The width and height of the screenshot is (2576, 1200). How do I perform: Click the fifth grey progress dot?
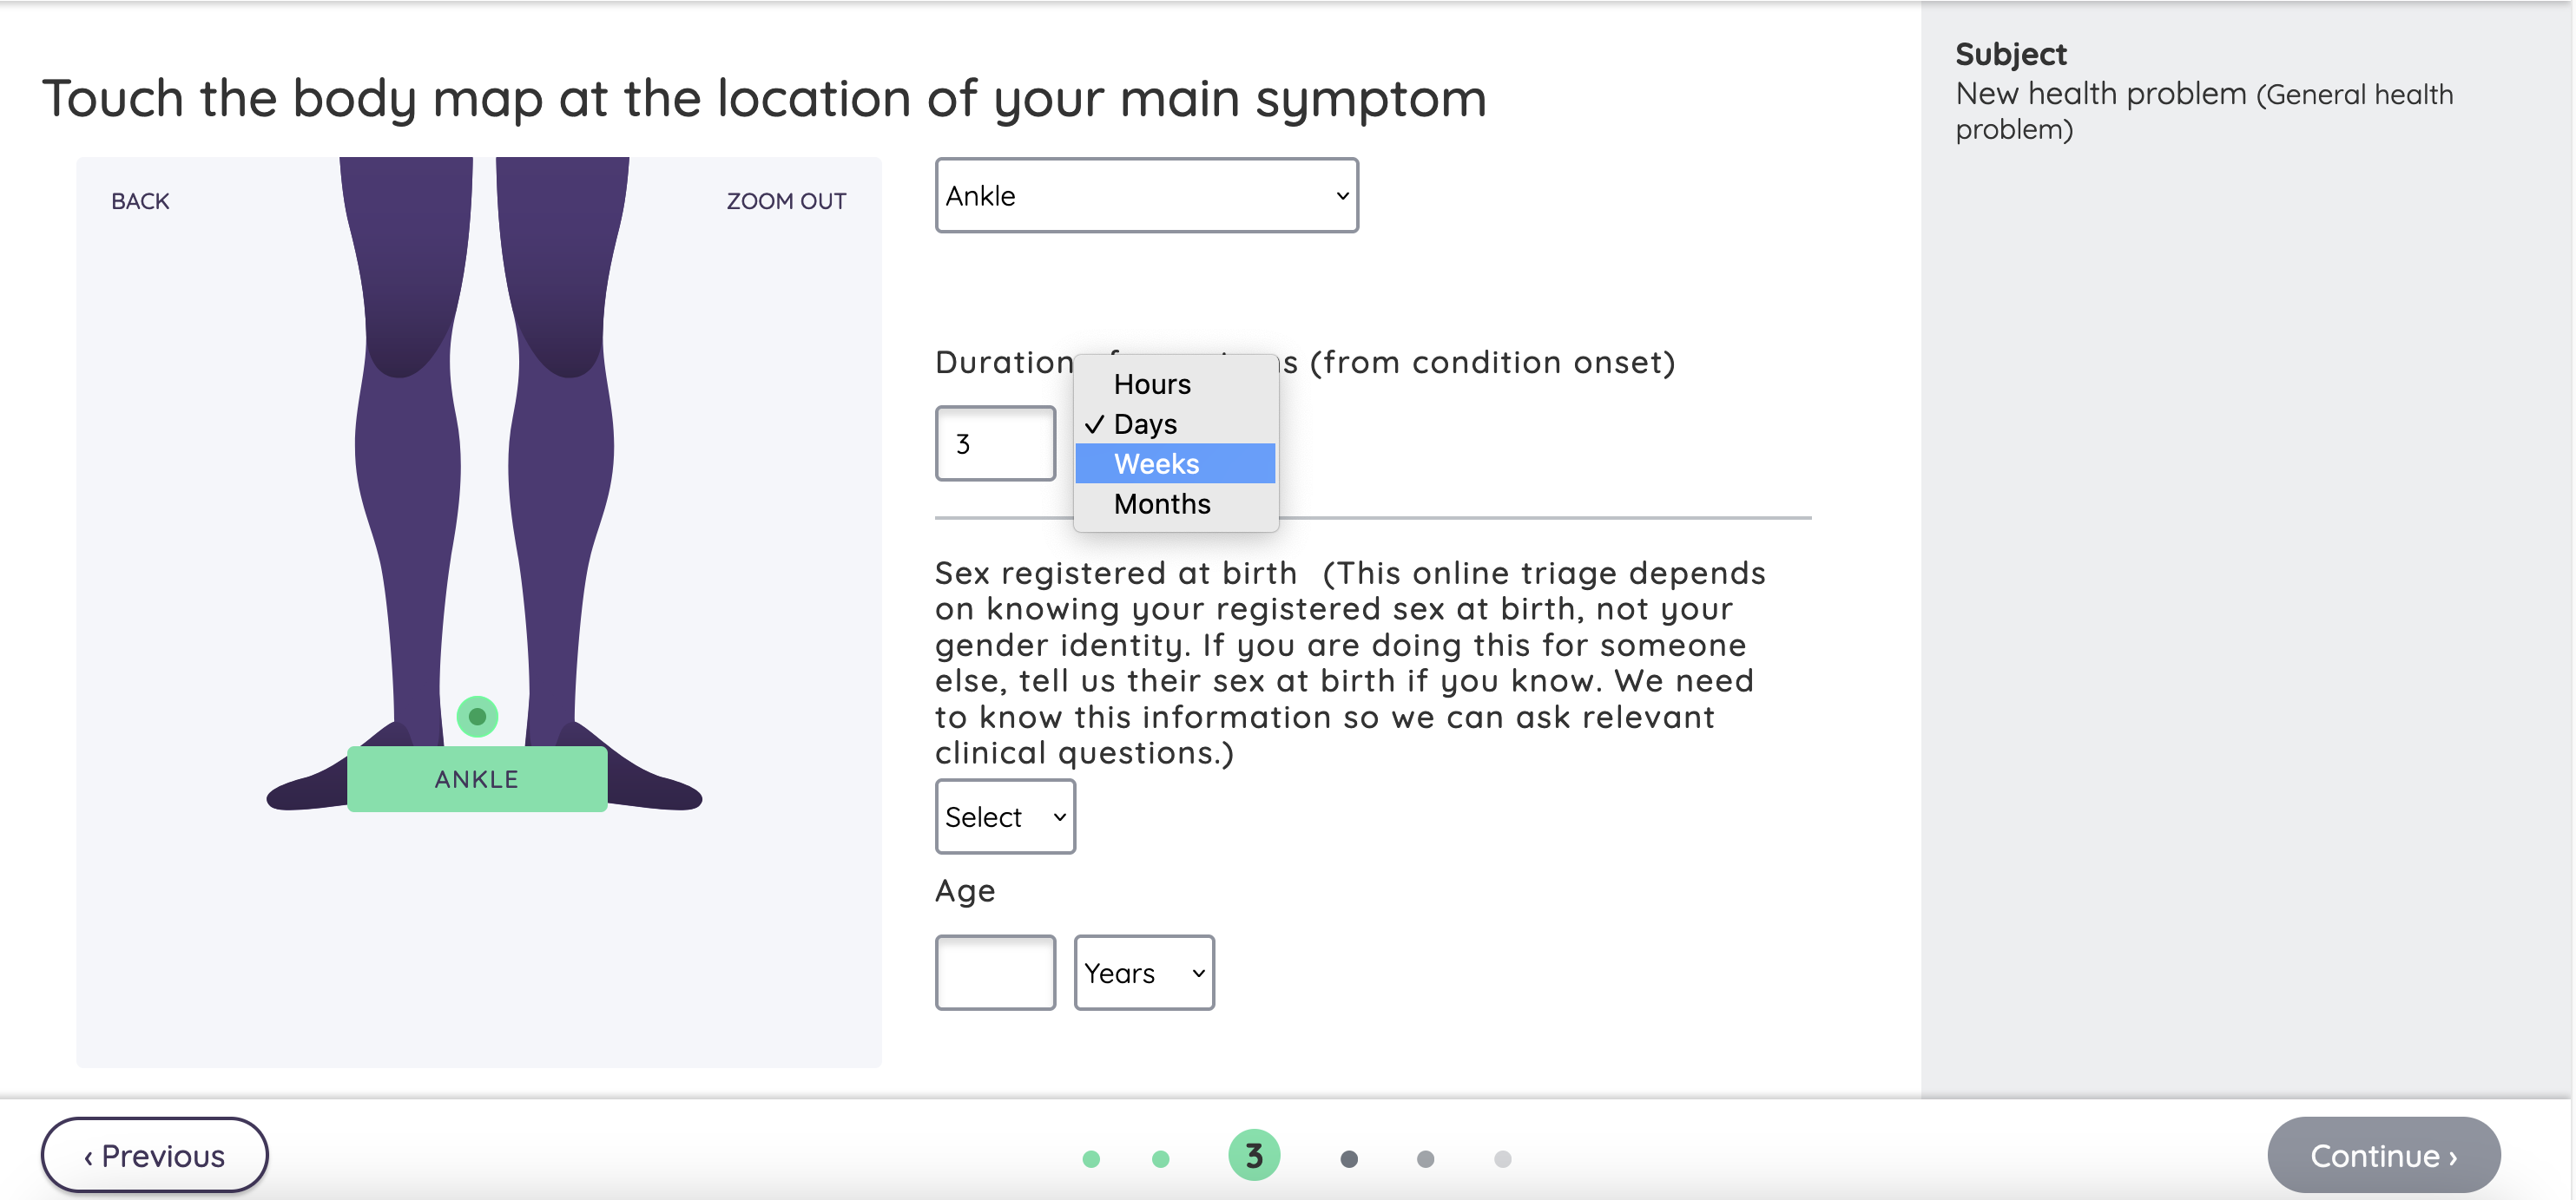[x=1425, y=1159]
